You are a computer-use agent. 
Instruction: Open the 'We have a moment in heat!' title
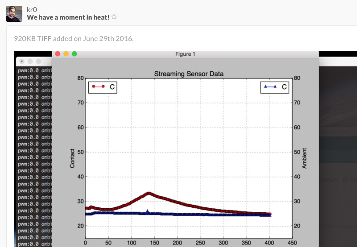(68, 17)
